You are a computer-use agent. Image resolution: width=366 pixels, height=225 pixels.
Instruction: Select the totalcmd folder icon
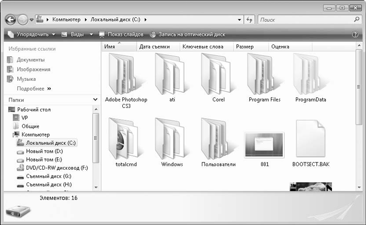click(124, 139)
